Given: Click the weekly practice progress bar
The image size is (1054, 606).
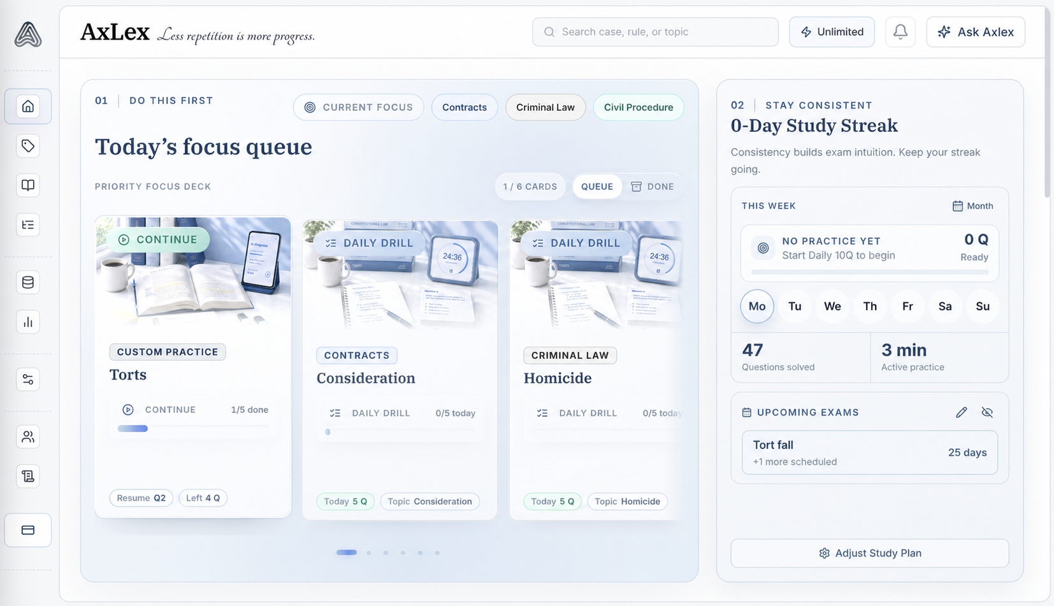Looking at the screenshot, I should pos(870,272).
